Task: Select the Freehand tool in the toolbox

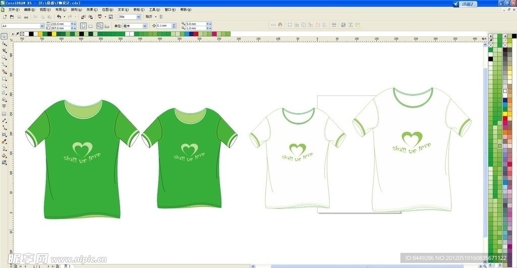Action: [x=4, y=65]
